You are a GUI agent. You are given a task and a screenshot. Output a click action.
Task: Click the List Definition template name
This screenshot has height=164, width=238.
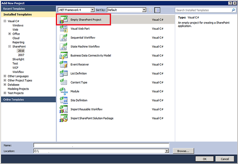(79, 74)
